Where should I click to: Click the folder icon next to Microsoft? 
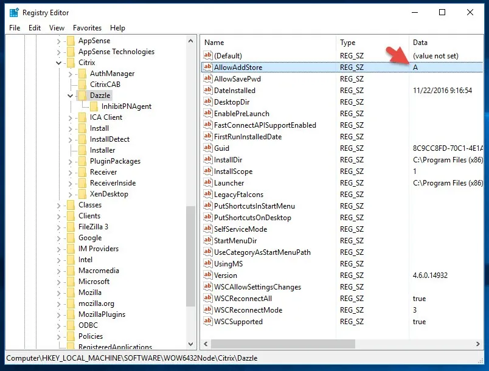(x=71, y=282)
